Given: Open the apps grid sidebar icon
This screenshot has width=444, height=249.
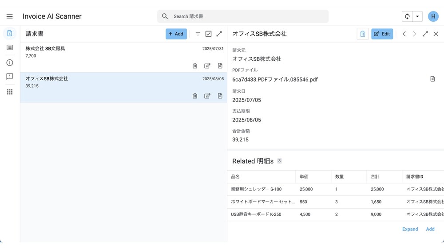Looking at the screenshot, I should [10, 92].
